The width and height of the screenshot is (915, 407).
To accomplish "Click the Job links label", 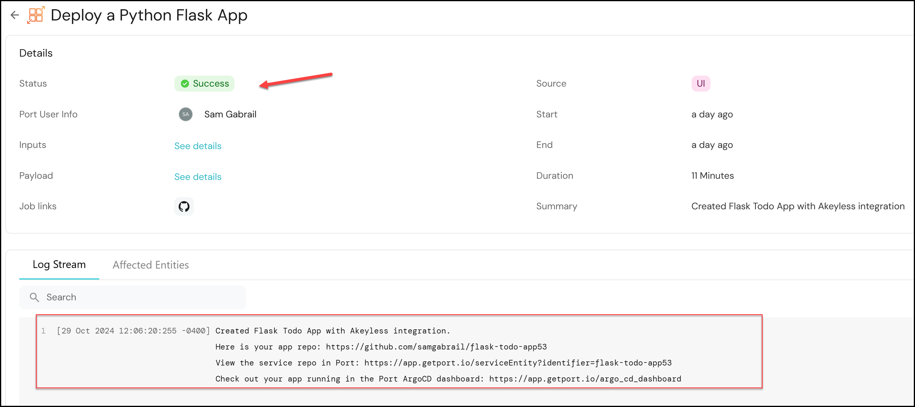I will (x=38, y=206).
